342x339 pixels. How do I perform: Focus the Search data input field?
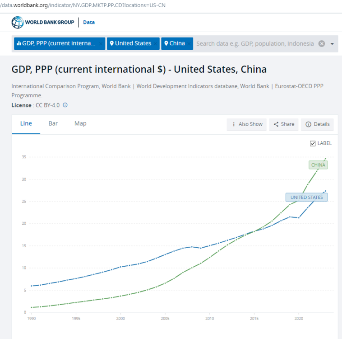pyautogui.click(x=255, y=44)
